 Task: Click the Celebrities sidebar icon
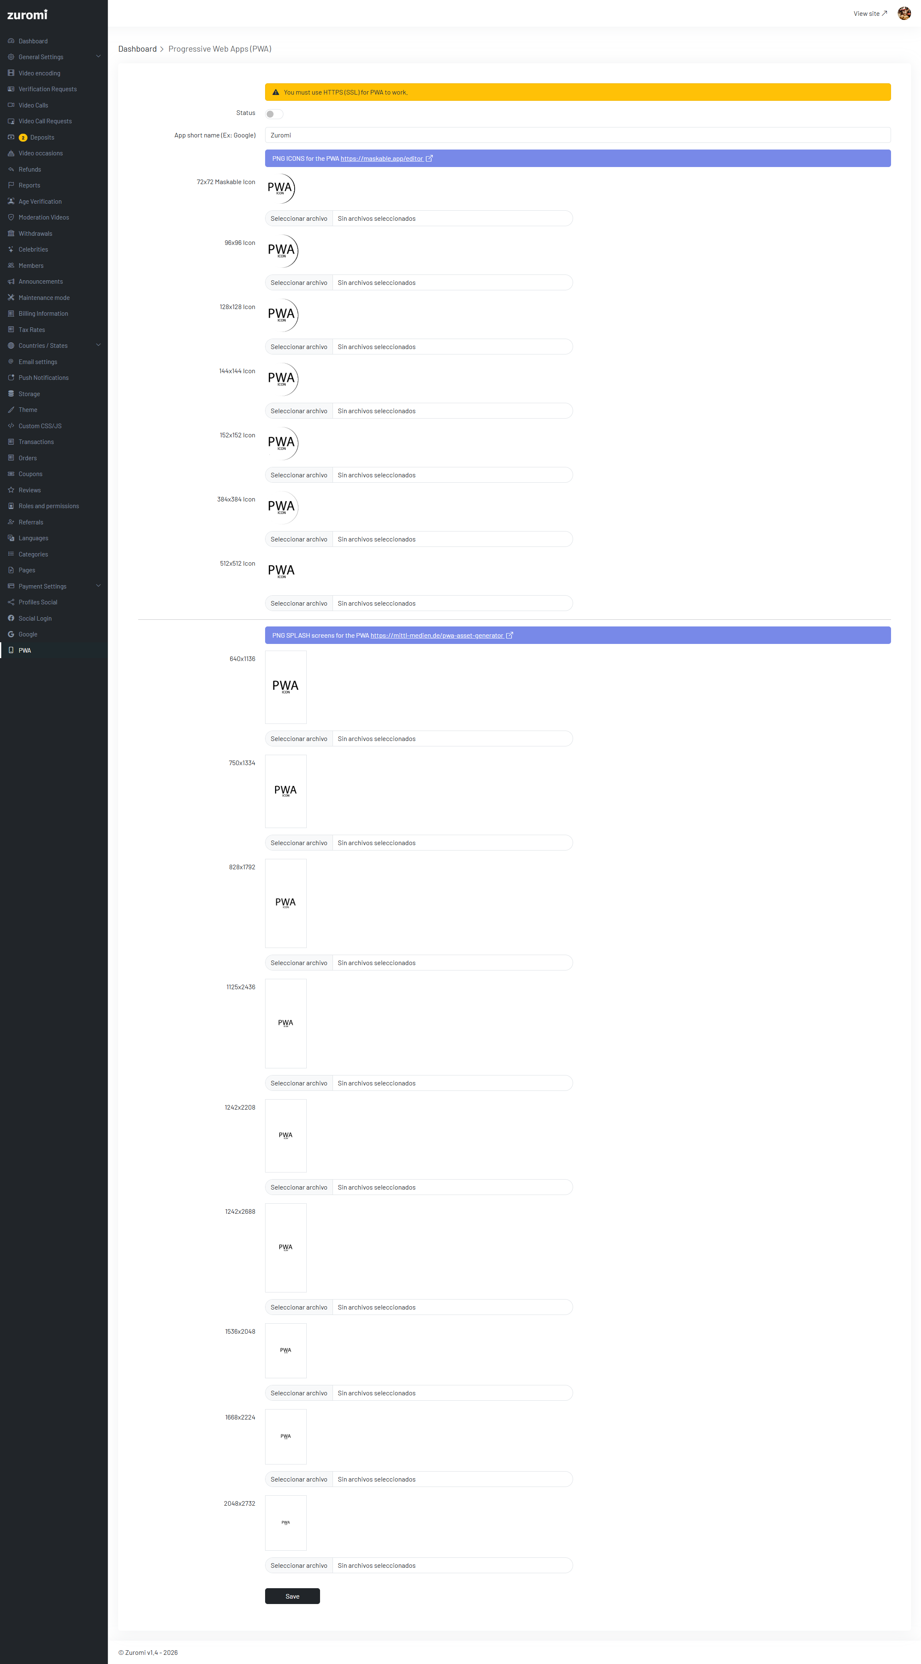(11, 249)
